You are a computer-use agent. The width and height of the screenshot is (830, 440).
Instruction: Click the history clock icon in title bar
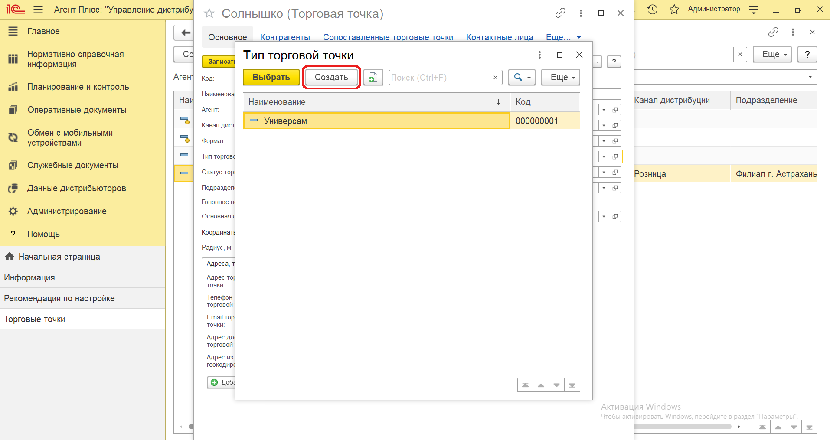[x=652, y=9]
